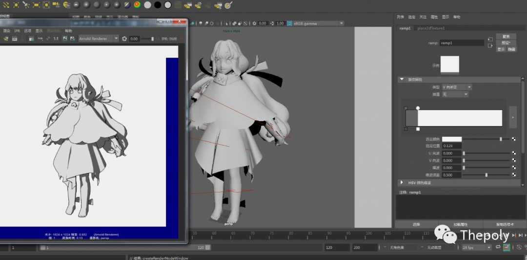Click the striped blue sphere shelf icon
527x260 pixels.
(126, 5)
